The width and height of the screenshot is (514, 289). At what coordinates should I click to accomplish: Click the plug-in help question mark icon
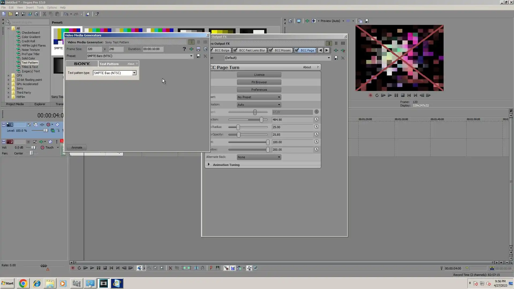[x=184, y=49]
